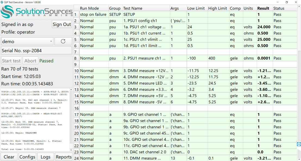Focus the Serial No. input field
Viewport: 301px width, 161px height.
pos(36,50)
